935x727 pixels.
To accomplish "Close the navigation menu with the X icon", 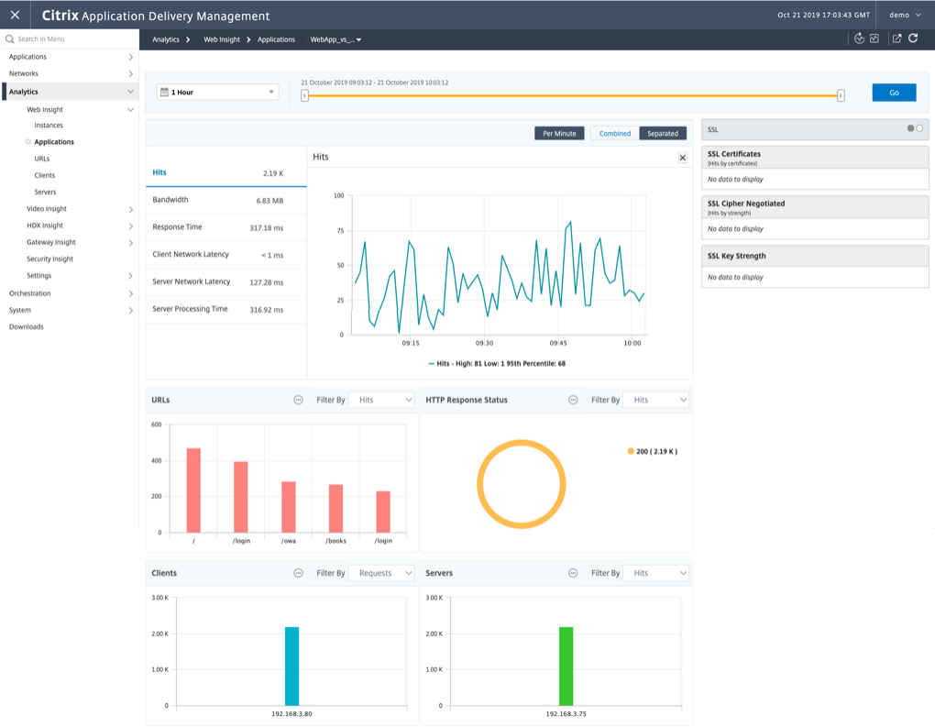I will point(15,15).
